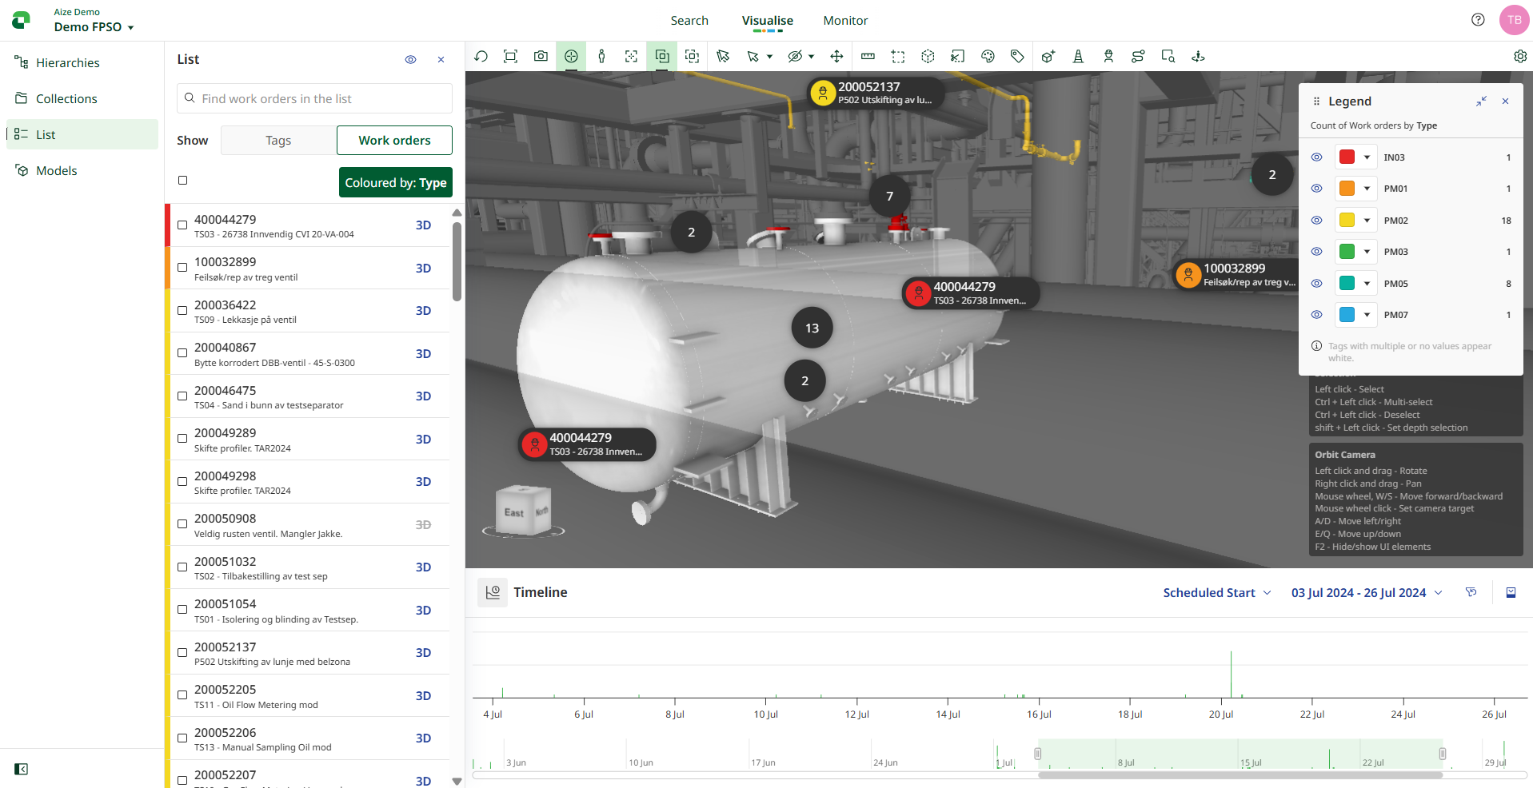1533x788 pixels.
Task: Tick checkbox for work order 200036422
Action: 182,310
